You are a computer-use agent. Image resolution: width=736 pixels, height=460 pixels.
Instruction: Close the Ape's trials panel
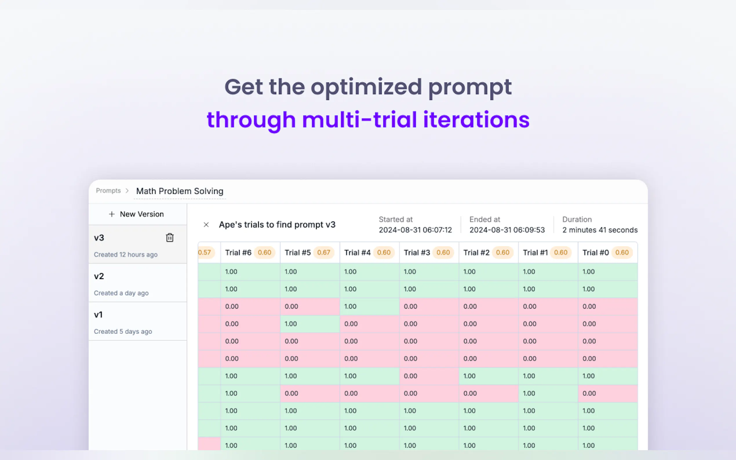pyautogui.click(x=206, y=224)
